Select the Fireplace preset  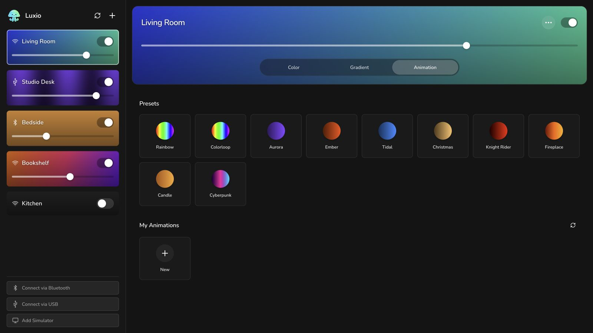click(554, 136)
